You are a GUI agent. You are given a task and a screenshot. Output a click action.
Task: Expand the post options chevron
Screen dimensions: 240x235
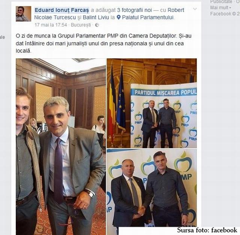[x=195, y=9]
